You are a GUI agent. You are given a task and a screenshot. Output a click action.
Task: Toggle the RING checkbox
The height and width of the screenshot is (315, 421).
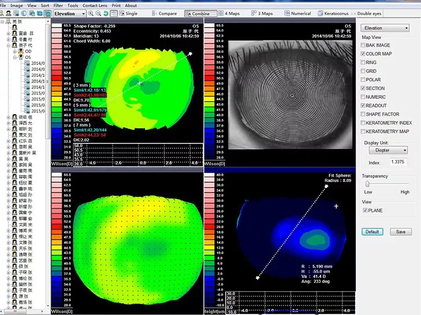coord(363,62)
